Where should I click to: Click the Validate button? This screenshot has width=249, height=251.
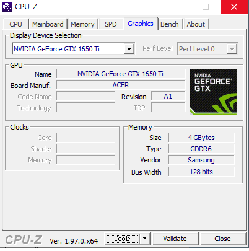[175, 239]
